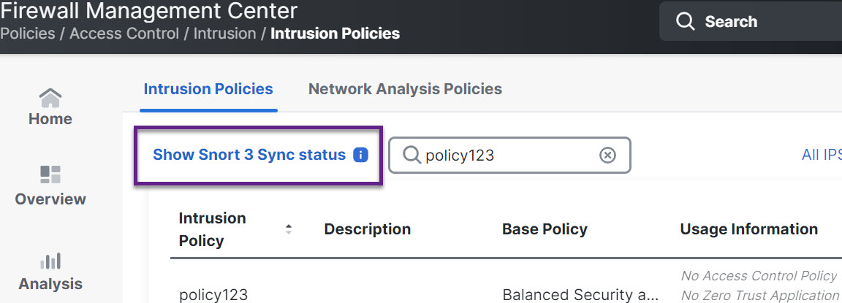
Task: Open the Overview sidebar section
Action: pos(50,185)
